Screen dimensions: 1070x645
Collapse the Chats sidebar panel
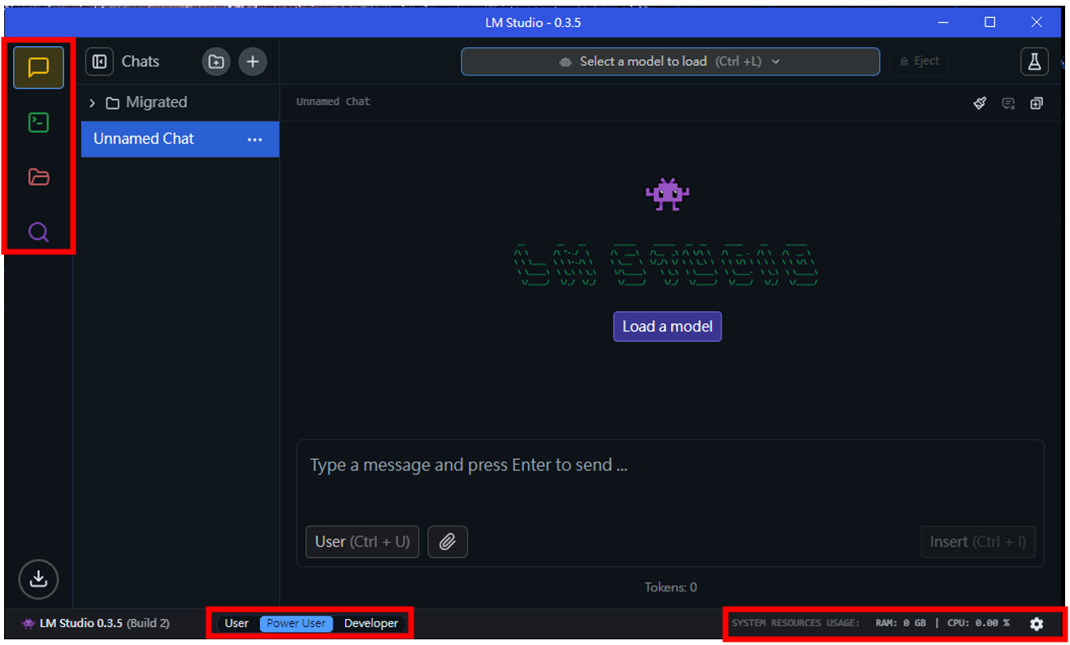pyautogui.click(x=99, y=62)
